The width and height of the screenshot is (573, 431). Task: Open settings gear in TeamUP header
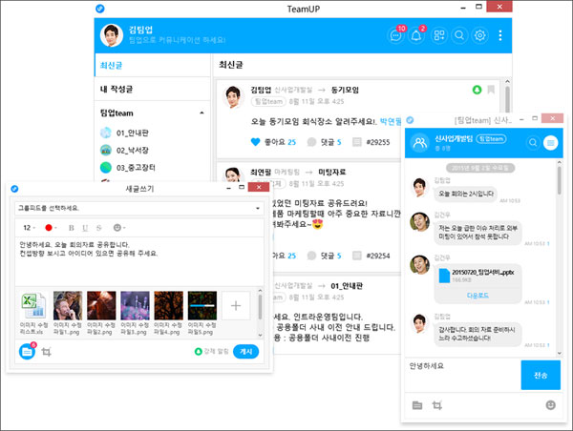(x=479, y=35)
